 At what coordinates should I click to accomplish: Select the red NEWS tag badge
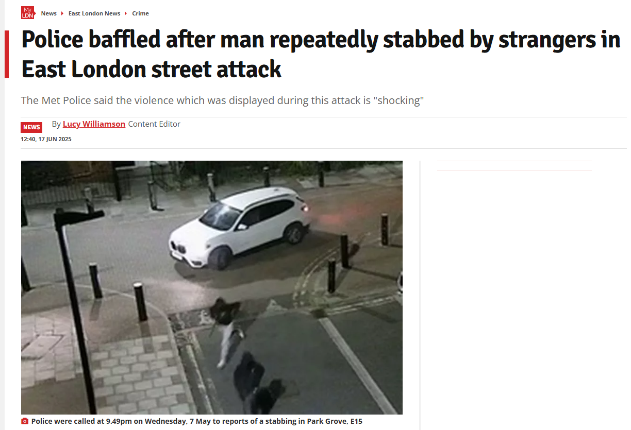click(31, 127)
